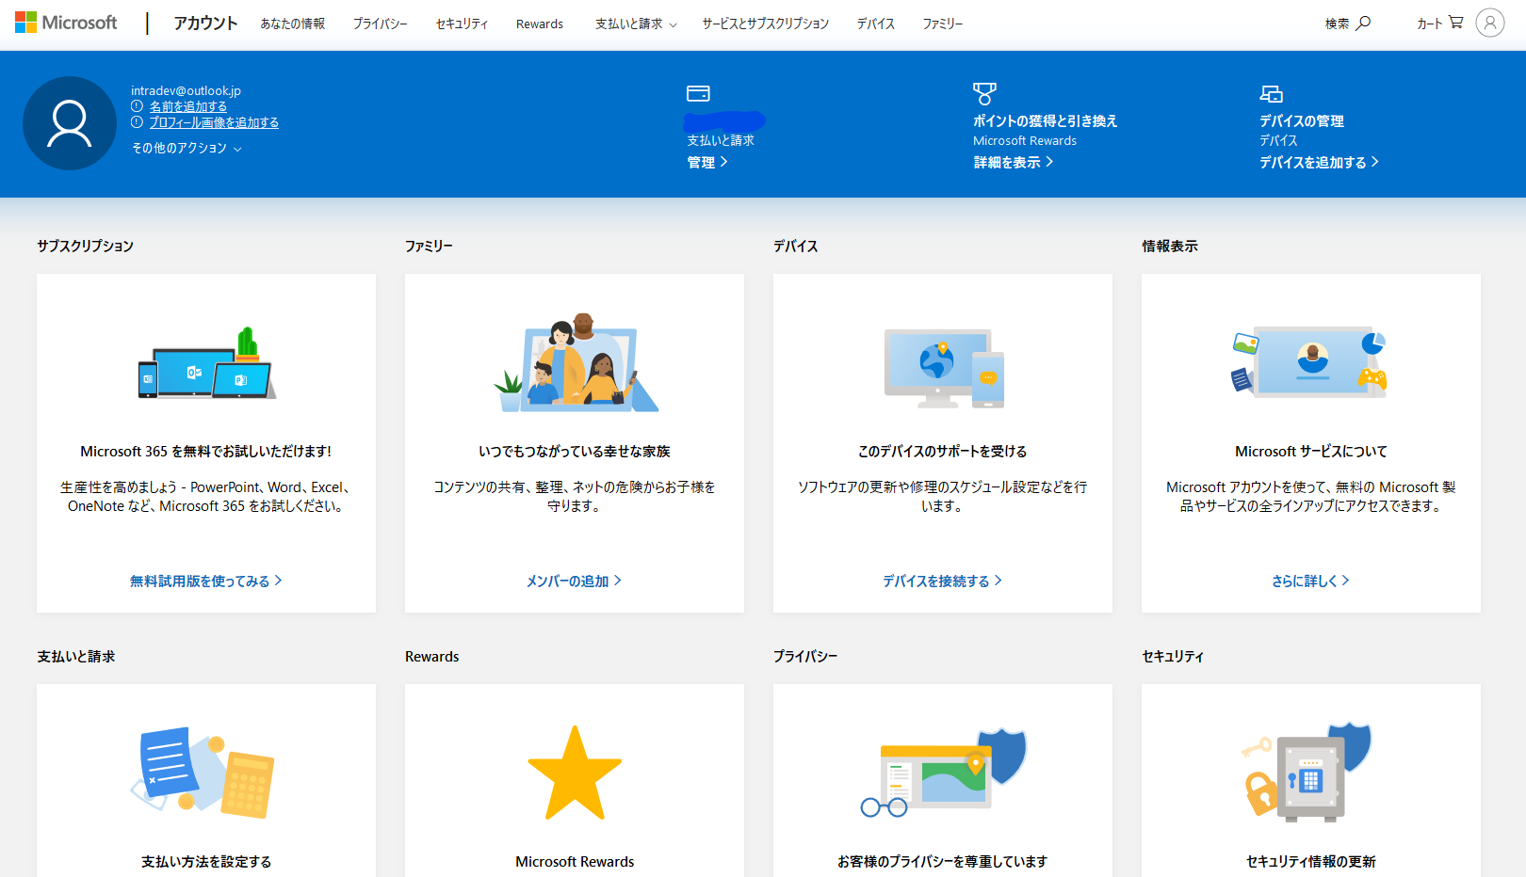Viewport: 1526px width, 877px height.
Task: Open サービスとサブスクリプション nav item
Action: coord(766,24)
